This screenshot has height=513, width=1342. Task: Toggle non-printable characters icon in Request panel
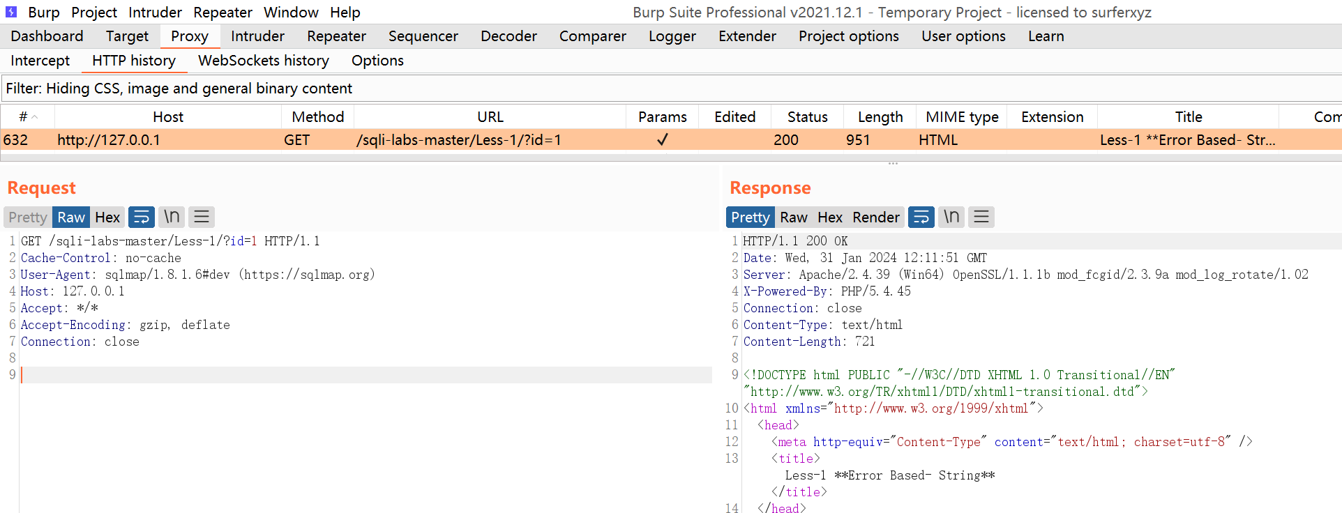pos(172,217)
